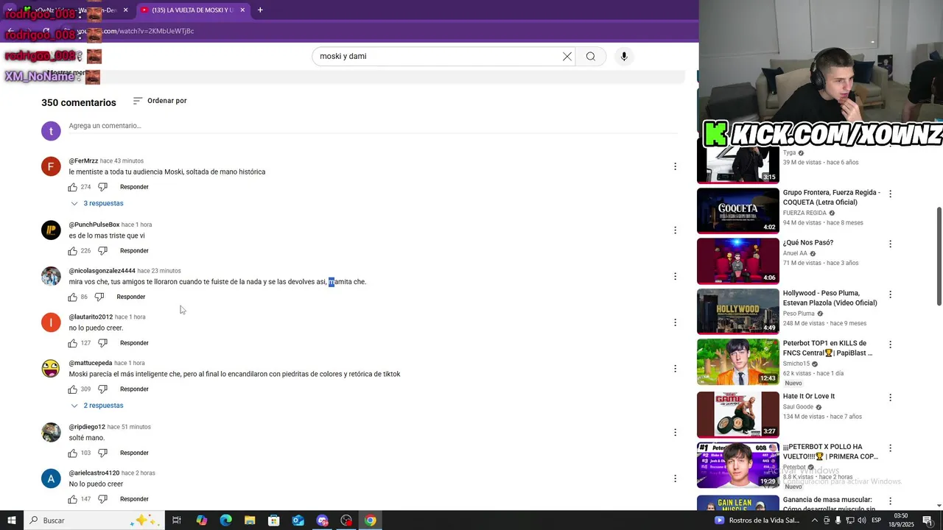Open Windows Start menu
This screenshot has width=943, height=530.
[11, 520]
